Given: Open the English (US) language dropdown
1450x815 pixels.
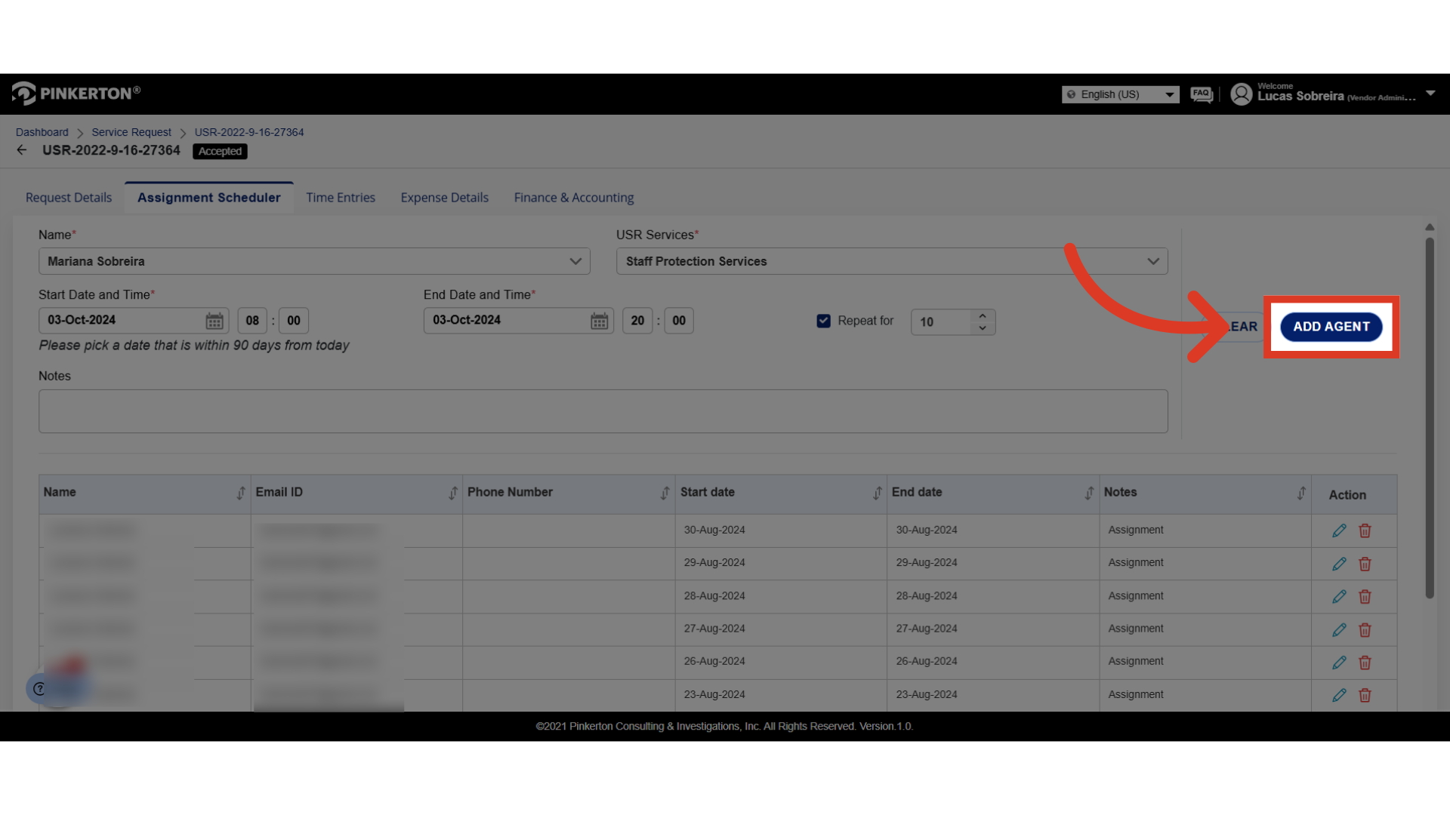Looking at the screenshot, I should 1120,94.
